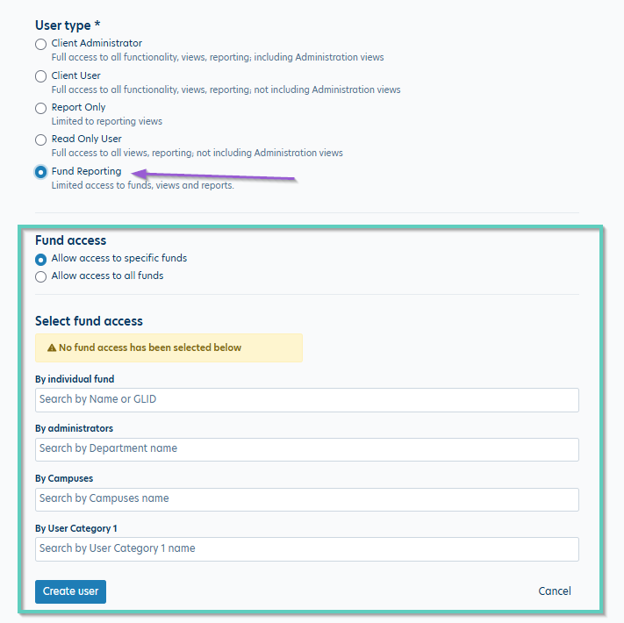
Task: Open the User Category 1 search field
Action: [x=307, y=549]
